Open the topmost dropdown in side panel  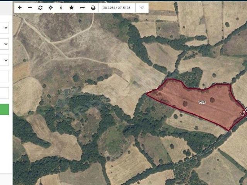click(x=4, y=28)
